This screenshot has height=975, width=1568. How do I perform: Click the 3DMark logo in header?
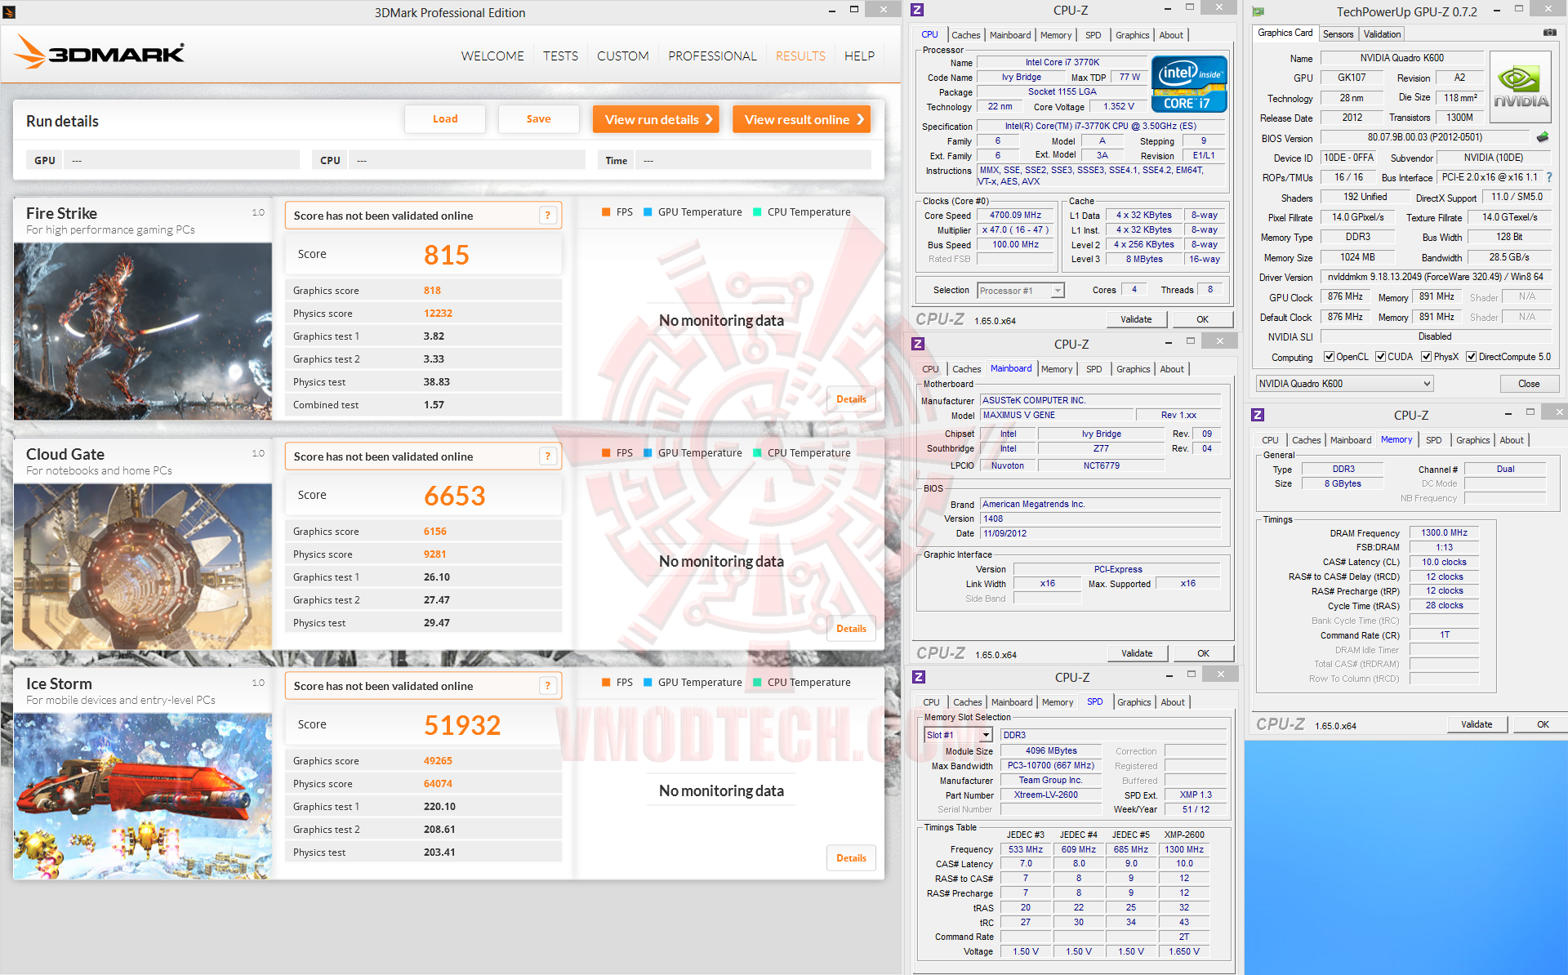100,53
